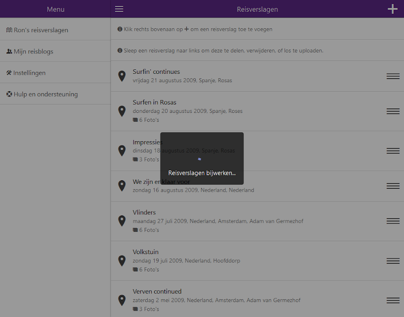Click location pin of Impressies entry

[122, 151]
